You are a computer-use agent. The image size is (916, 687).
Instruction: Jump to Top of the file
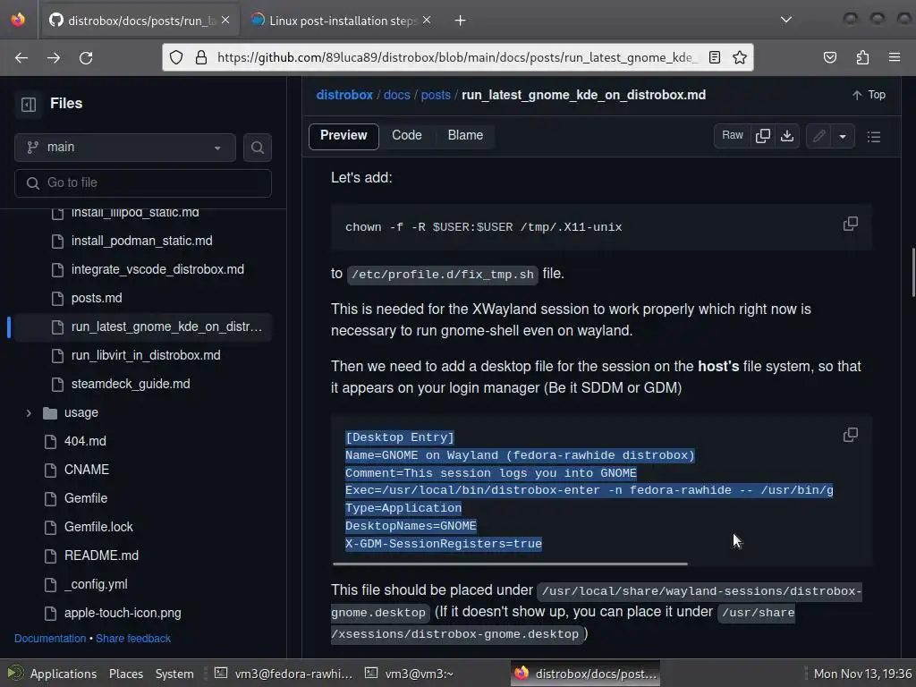tap(869, 95)
